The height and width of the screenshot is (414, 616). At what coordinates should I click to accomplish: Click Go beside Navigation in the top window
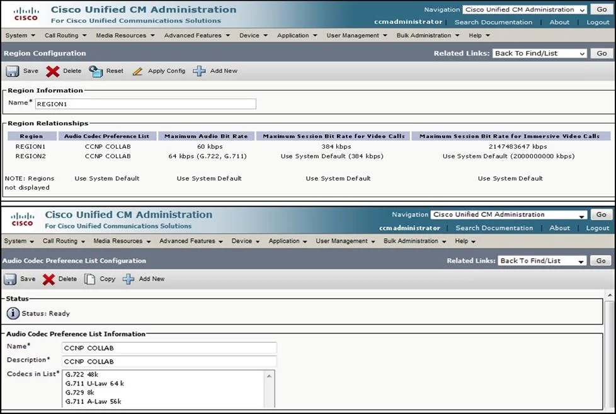pyautogui.click(x=602, y=9)
